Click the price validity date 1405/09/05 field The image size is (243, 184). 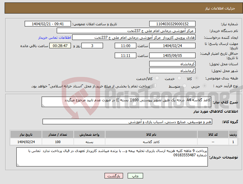[x=172, y=55]
